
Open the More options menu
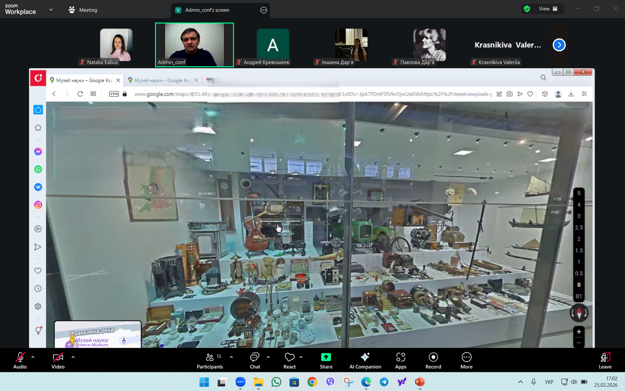pos(466,360)
